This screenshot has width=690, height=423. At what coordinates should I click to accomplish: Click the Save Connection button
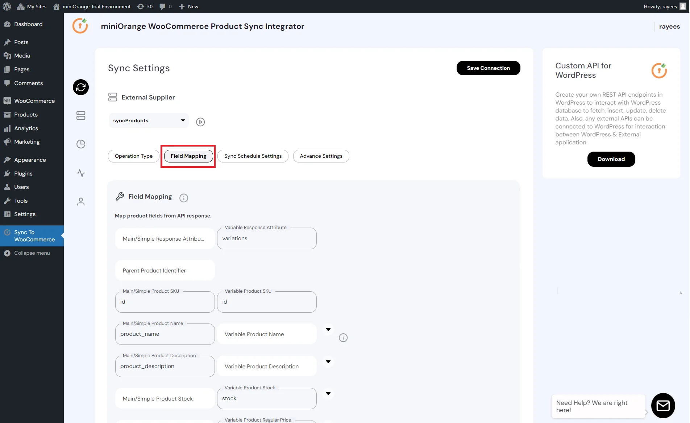pos(488,68)
